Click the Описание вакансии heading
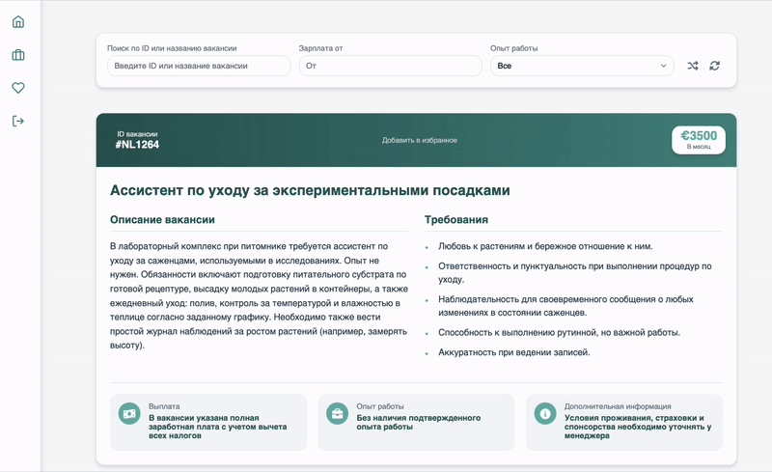Screen dimensions: 772x472 point(162,220)
